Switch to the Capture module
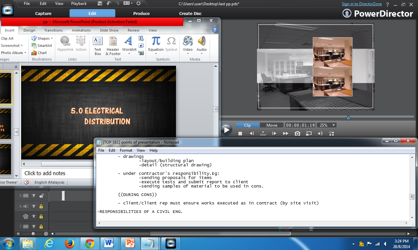Screen dimensions: 418x250 (43, 13)
